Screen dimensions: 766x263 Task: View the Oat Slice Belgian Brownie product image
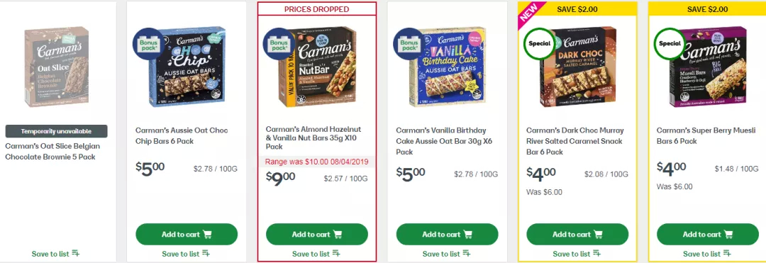point(57,67)
